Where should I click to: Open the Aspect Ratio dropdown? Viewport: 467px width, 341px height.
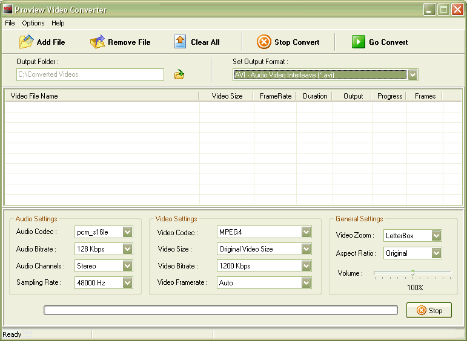436,253
